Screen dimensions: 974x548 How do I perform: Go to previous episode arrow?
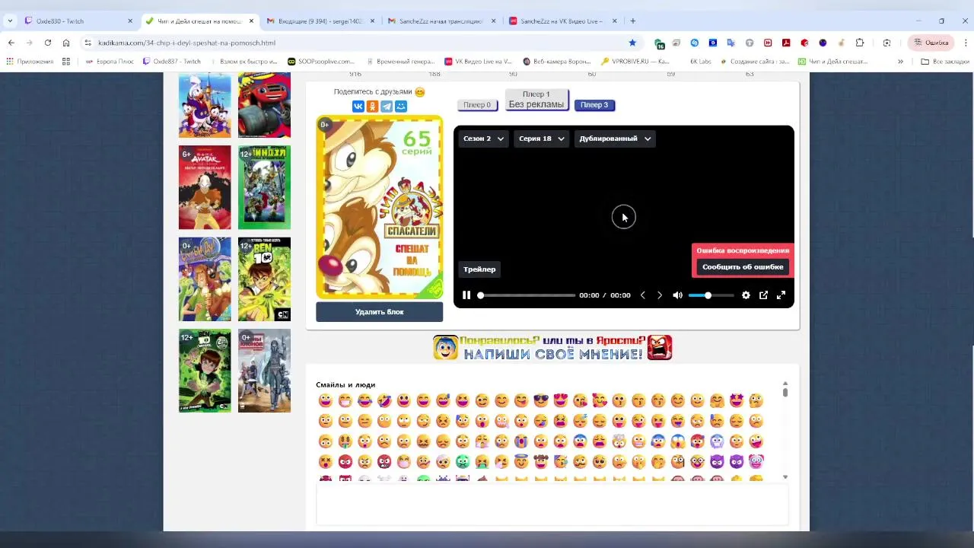click(642, 295)
